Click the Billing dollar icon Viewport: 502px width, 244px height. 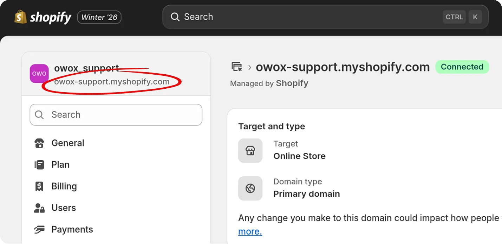coord(39,186)
